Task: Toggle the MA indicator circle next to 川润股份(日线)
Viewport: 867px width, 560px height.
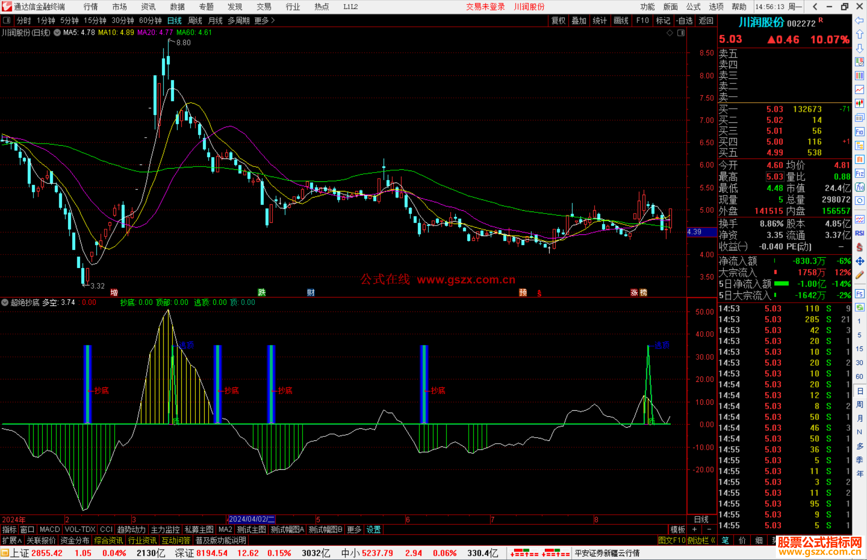Action: 57,33
